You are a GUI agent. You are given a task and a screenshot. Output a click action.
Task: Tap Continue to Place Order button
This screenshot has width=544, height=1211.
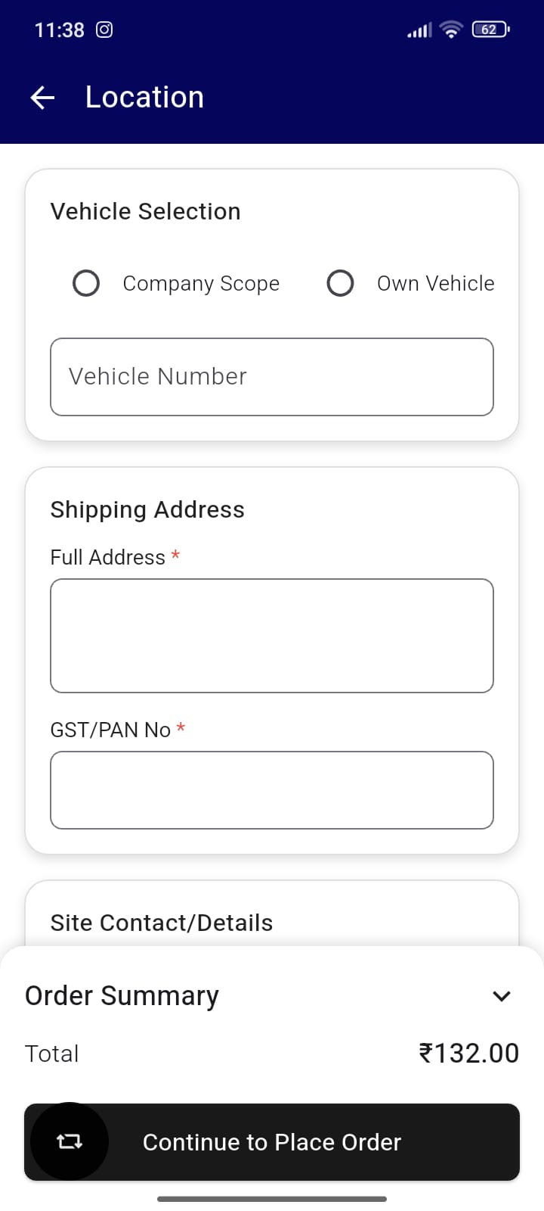click(x=272, y=1142)
